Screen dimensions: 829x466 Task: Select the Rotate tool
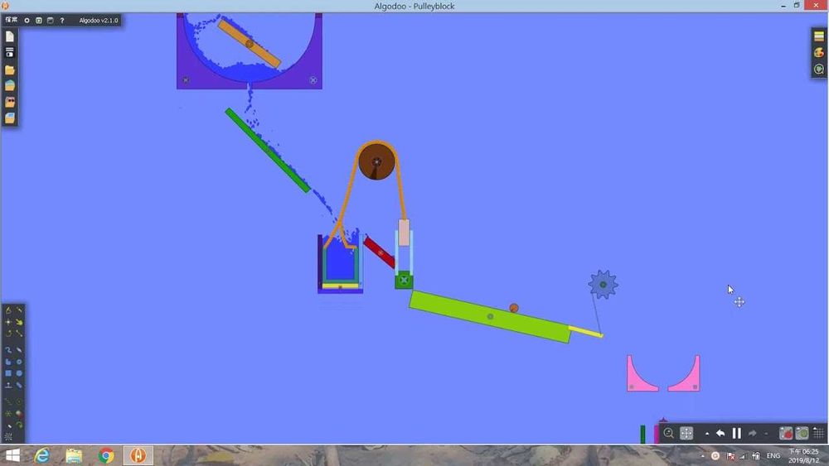[x=8, y=334]
